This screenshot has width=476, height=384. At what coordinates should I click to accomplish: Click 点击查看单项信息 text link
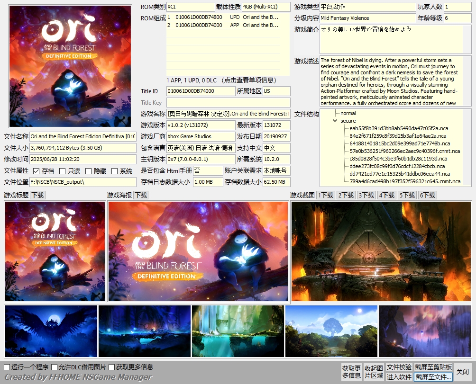pos(248,80)
